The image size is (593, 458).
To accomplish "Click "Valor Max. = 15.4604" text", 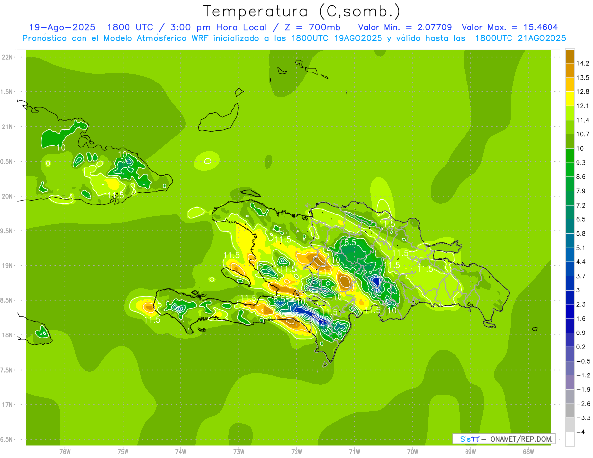I will click(x=510, y=27).
